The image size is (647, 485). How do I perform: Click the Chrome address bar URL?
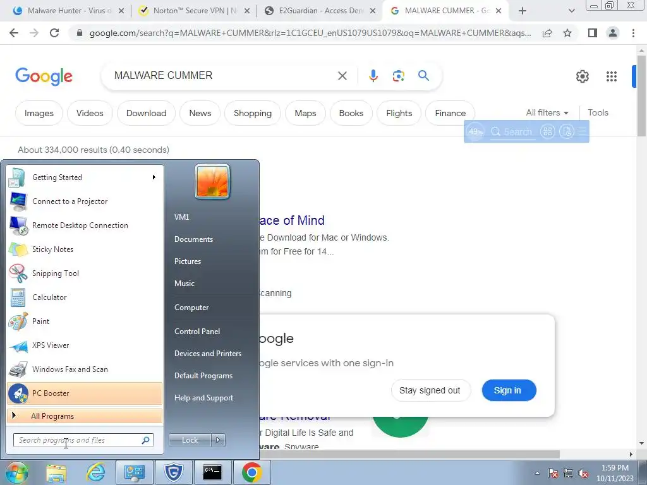tap(310, 33)
